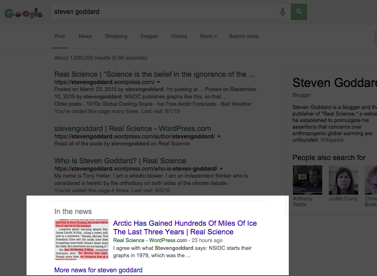
Task: Open Search tools options
Action: 243,36
